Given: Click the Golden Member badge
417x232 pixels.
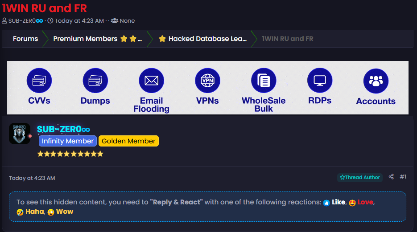Looking at the screenshot, I should [x=128, y=141].
